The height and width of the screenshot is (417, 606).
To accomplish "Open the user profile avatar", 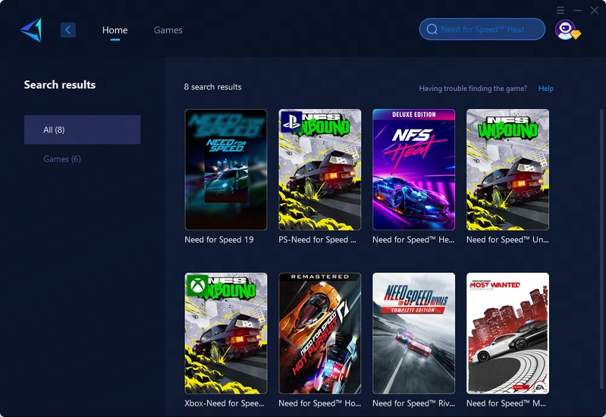I will point(565,30).
